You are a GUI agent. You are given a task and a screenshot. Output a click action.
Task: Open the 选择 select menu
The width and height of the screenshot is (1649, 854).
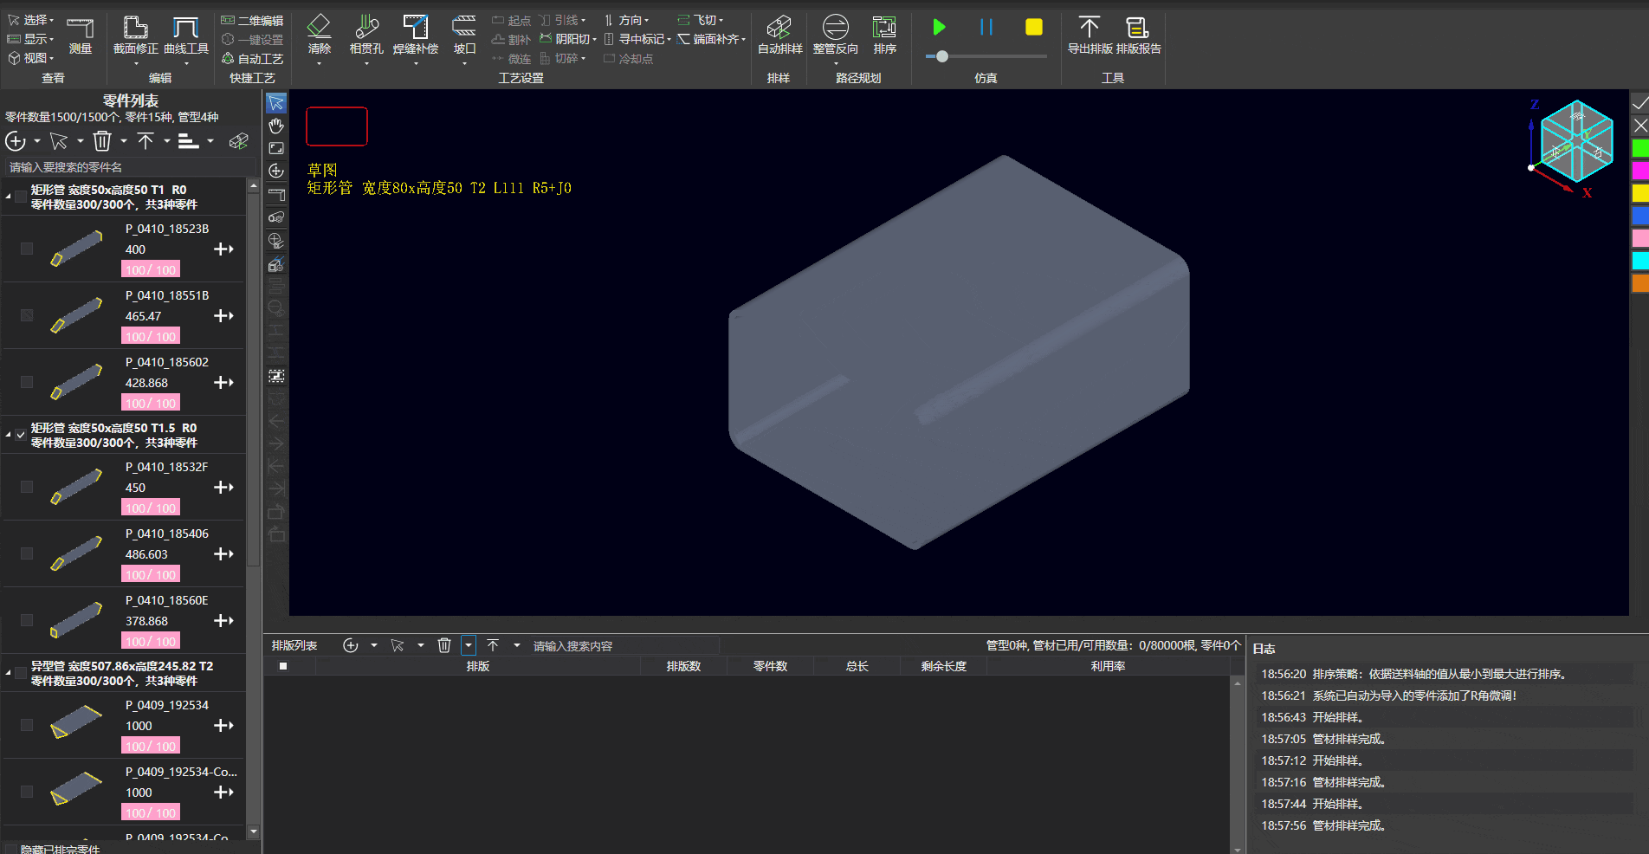pyautogui.click(x=31, y=20)
